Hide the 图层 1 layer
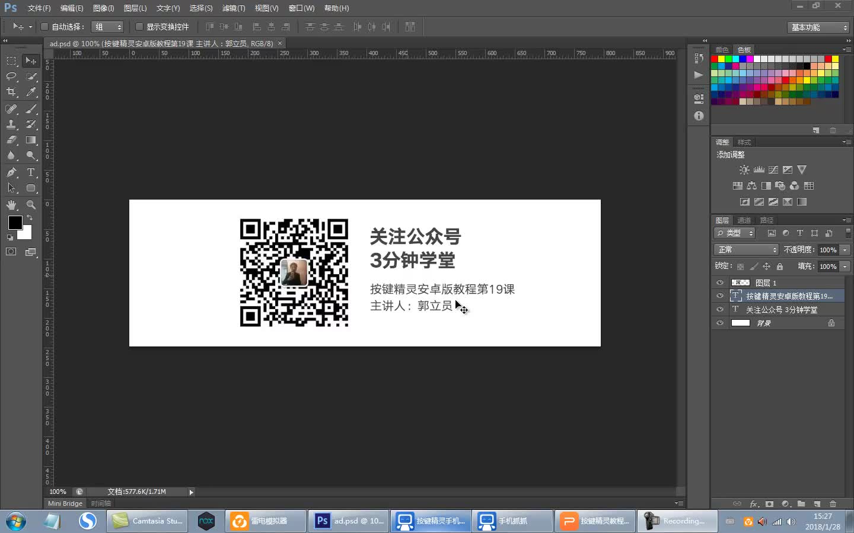Viewport: 854px width, 533px height. tap(720, 282)
